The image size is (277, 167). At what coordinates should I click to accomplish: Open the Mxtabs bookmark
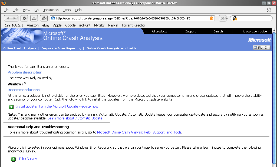[x=99, y=25]
